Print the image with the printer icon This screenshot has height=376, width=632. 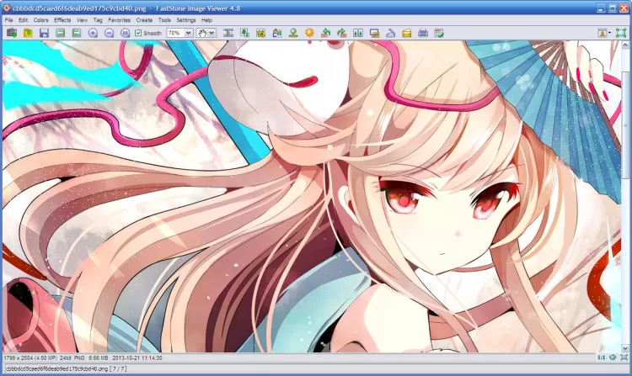[x=423, y=33]
